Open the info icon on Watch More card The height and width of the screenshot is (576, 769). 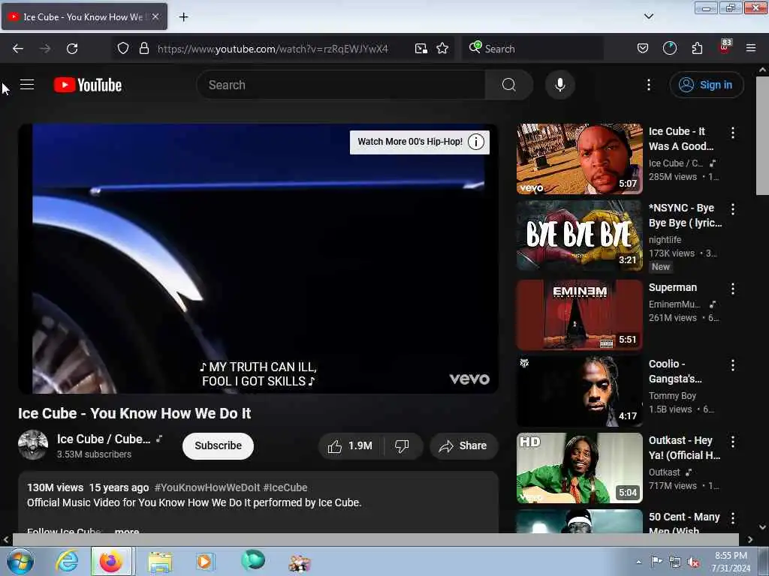tap(475, 142)
